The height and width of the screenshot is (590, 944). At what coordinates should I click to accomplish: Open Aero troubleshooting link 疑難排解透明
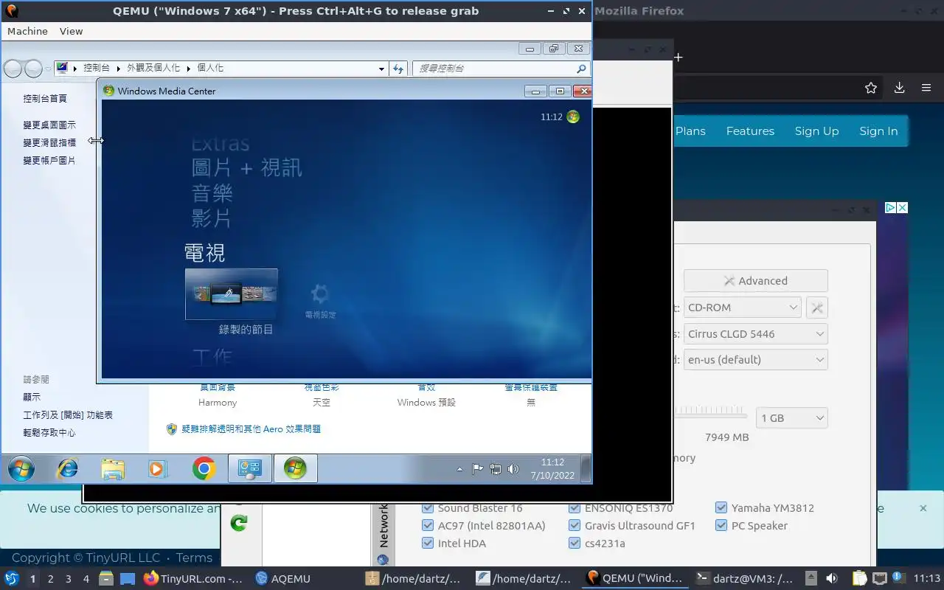tap(251, 428)
